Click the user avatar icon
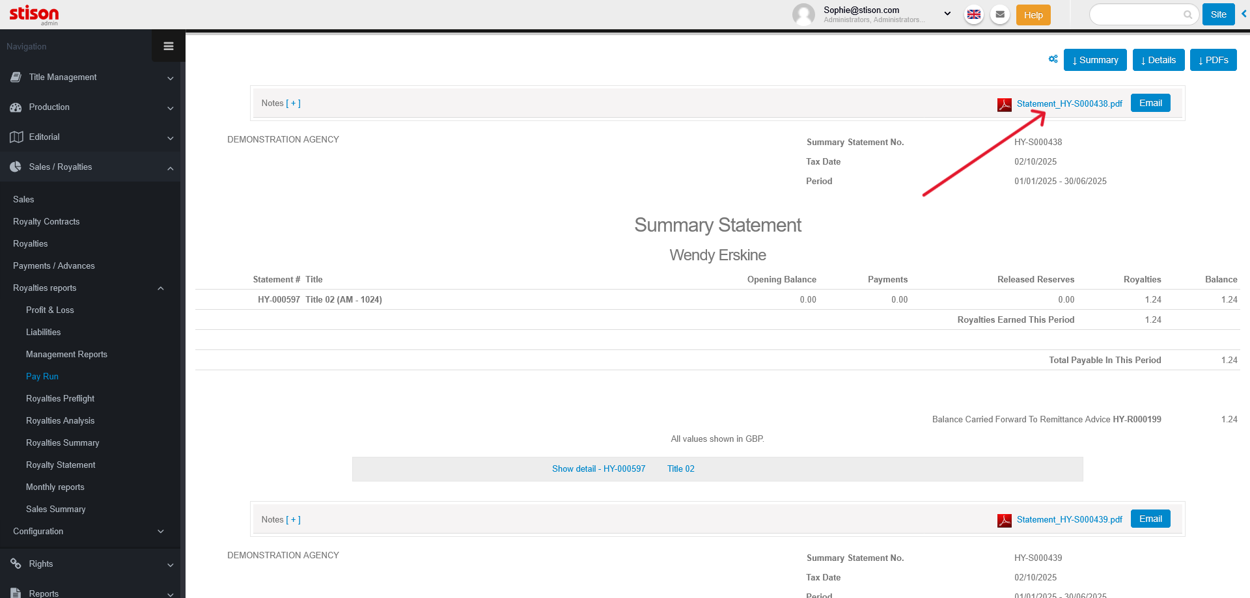Screen dimensions: 1250x598 (x=803, y=14)
